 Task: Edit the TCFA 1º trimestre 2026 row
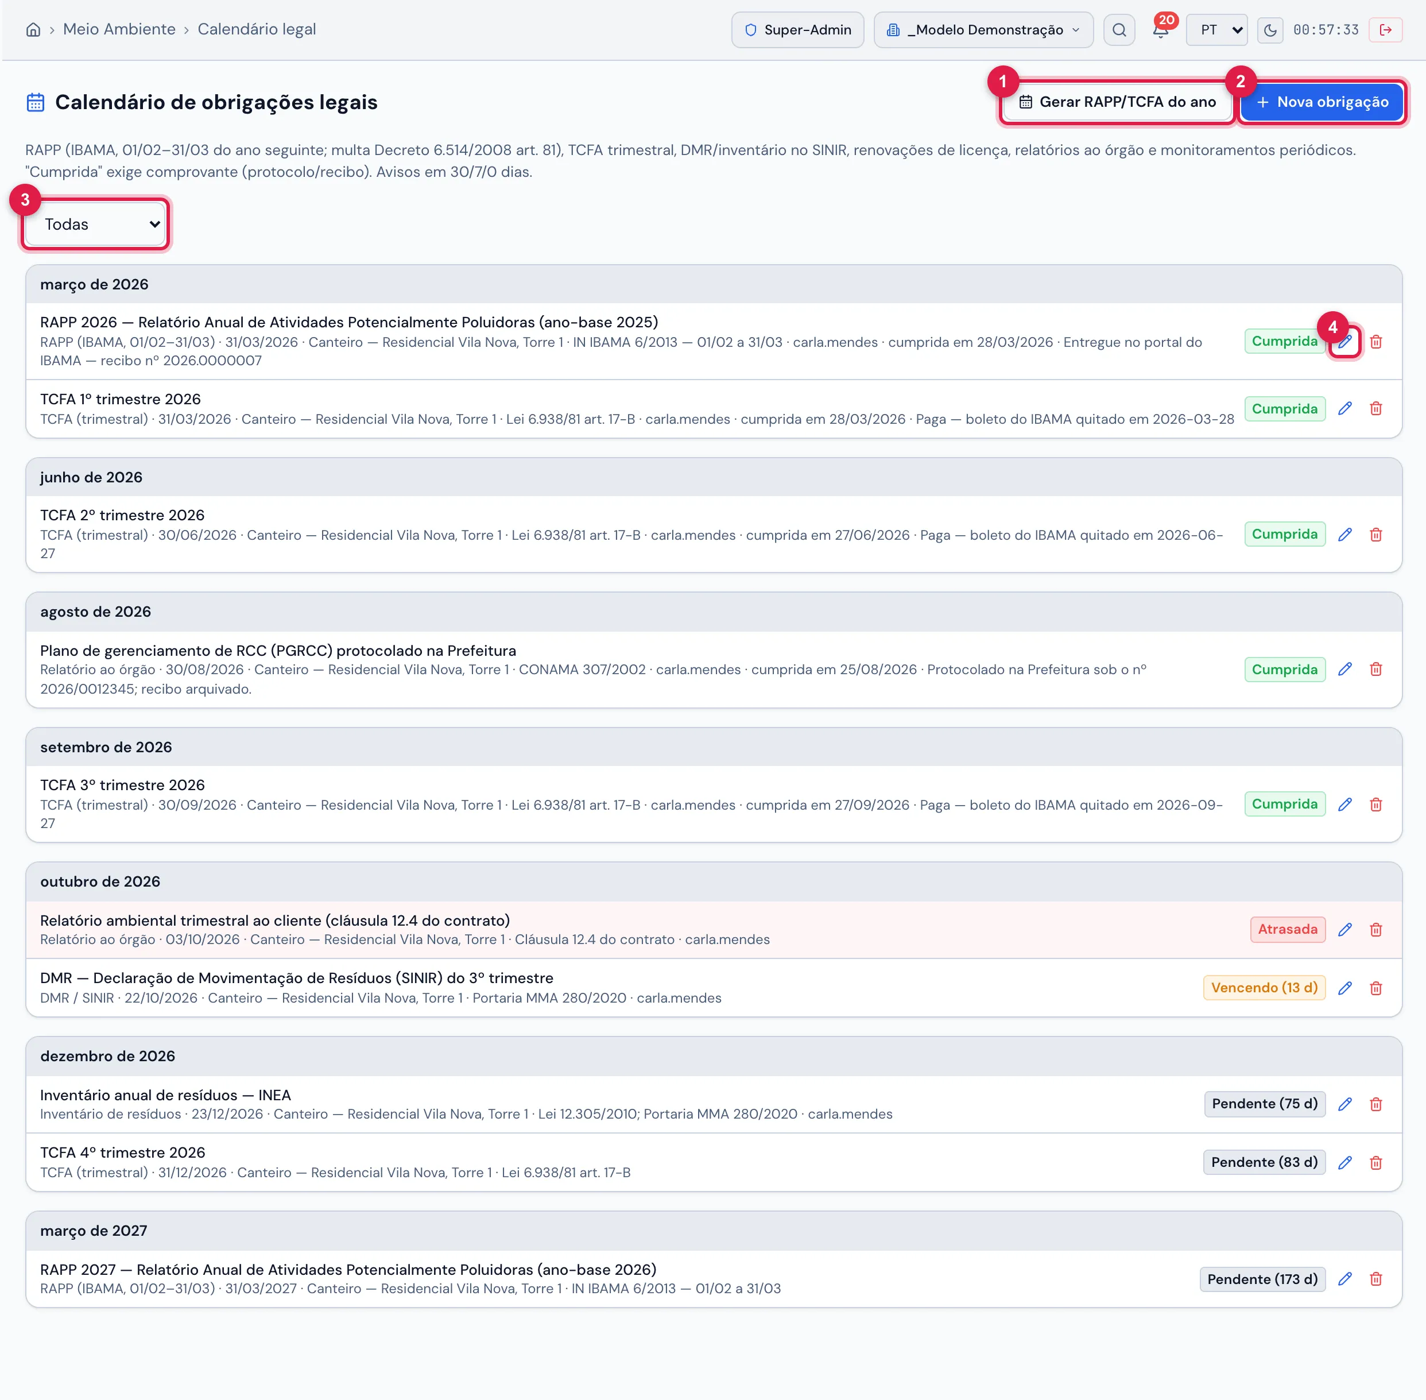click(1344, 409)
